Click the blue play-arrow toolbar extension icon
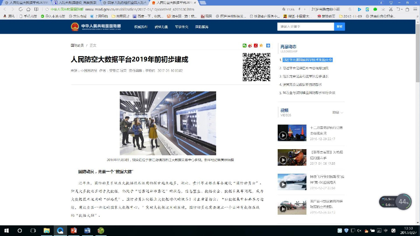The image size is (420, 236). (359, 9)
